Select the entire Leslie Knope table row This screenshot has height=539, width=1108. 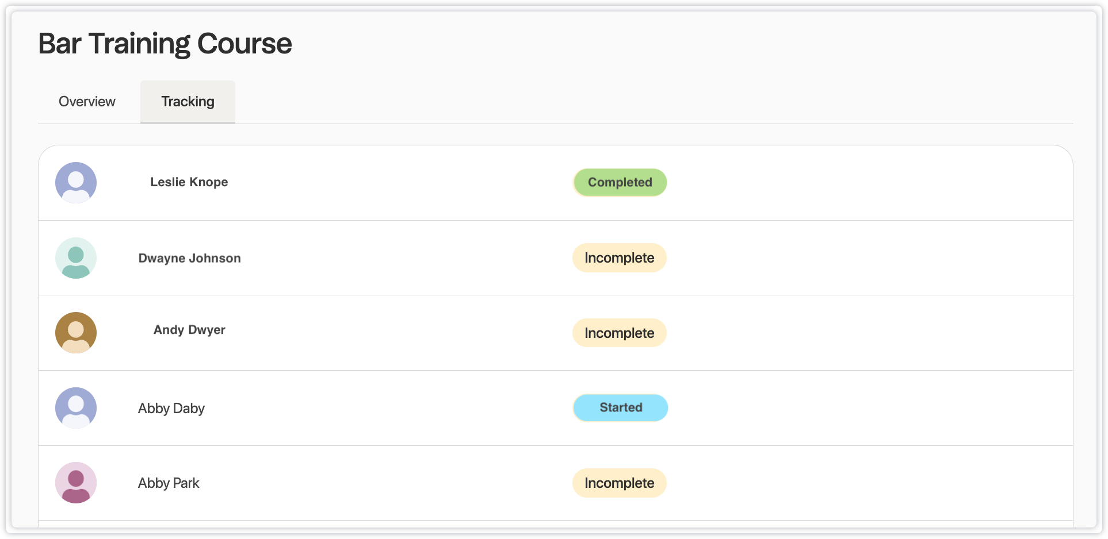coord(863,183)
